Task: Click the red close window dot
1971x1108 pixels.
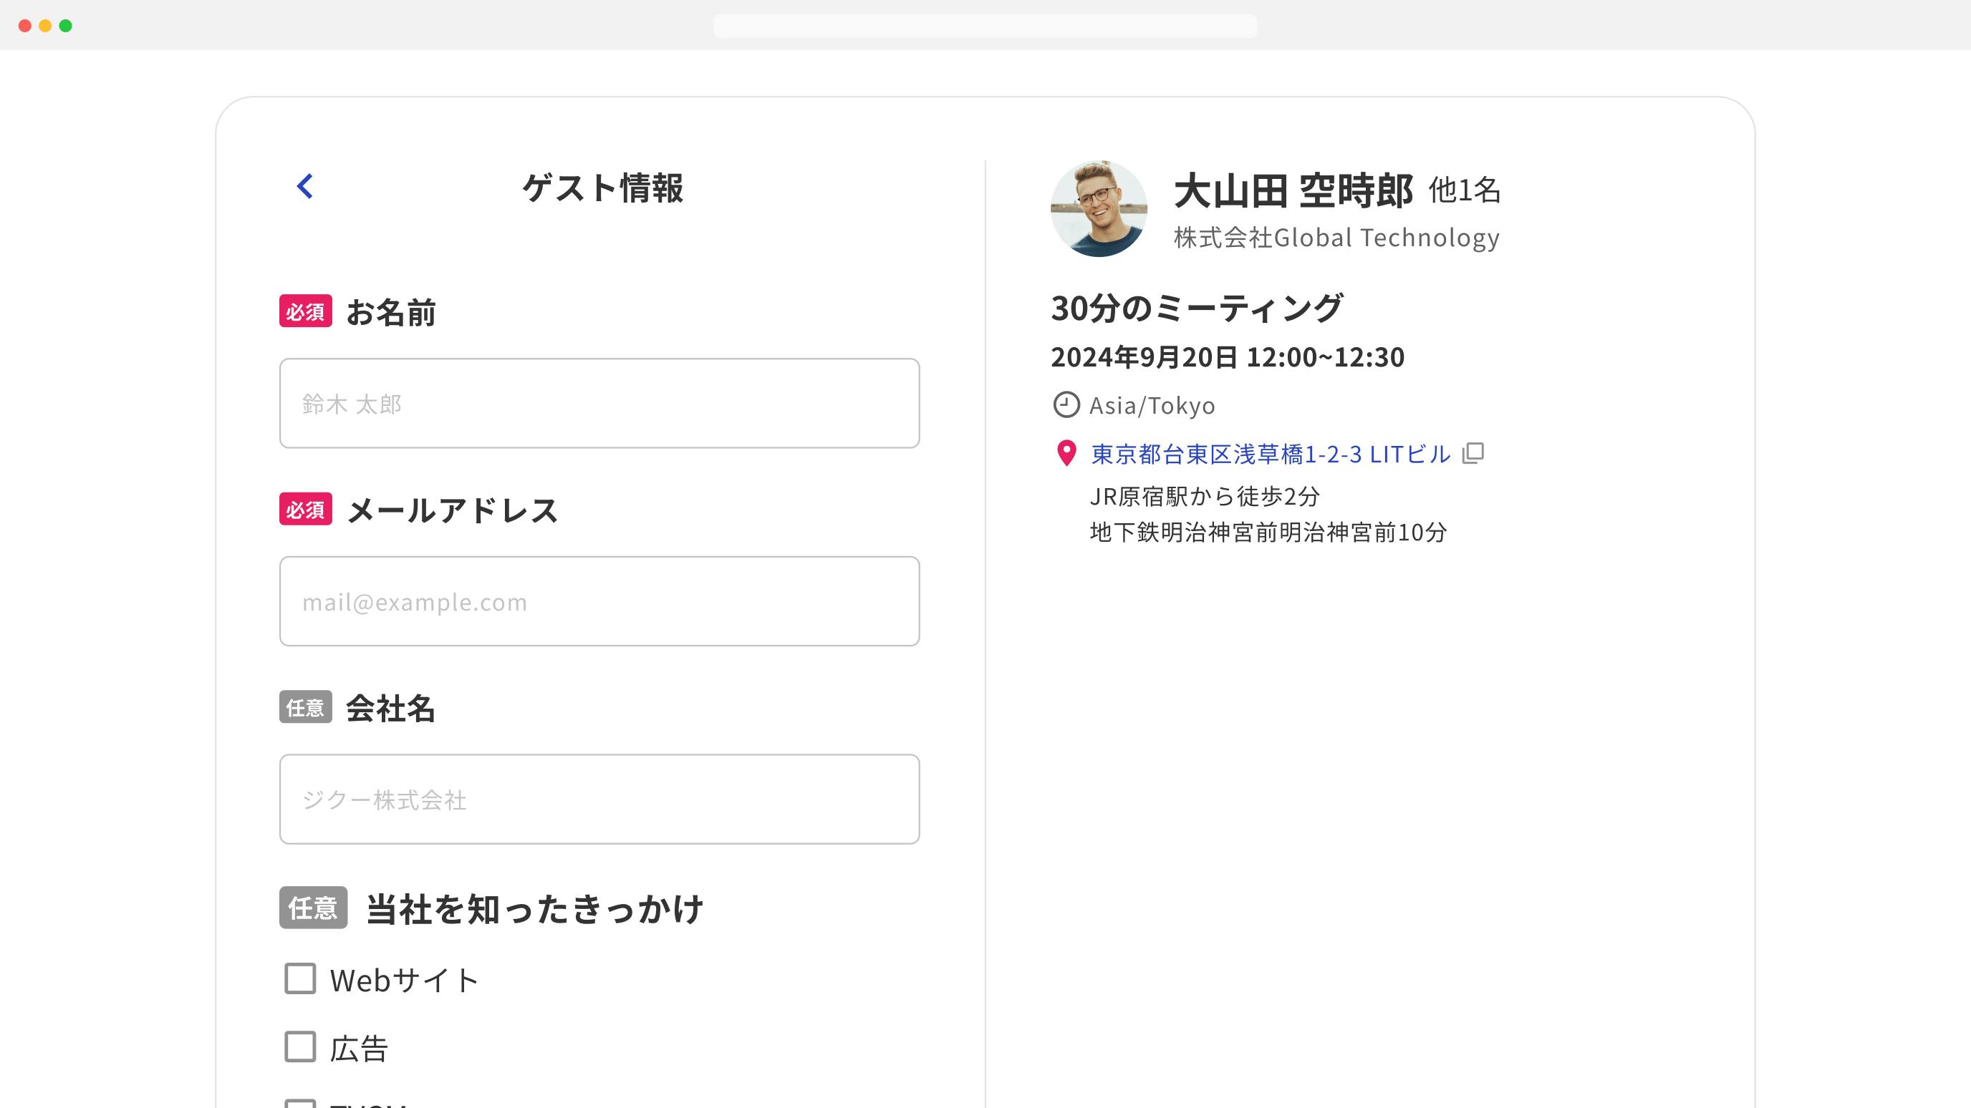Action: click(24, 26)
